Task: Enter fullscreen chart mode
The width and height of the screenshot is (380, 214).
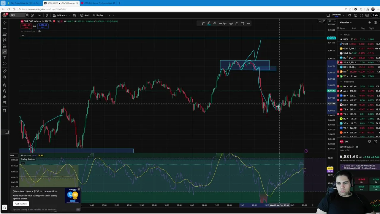Action: [361, 15]
